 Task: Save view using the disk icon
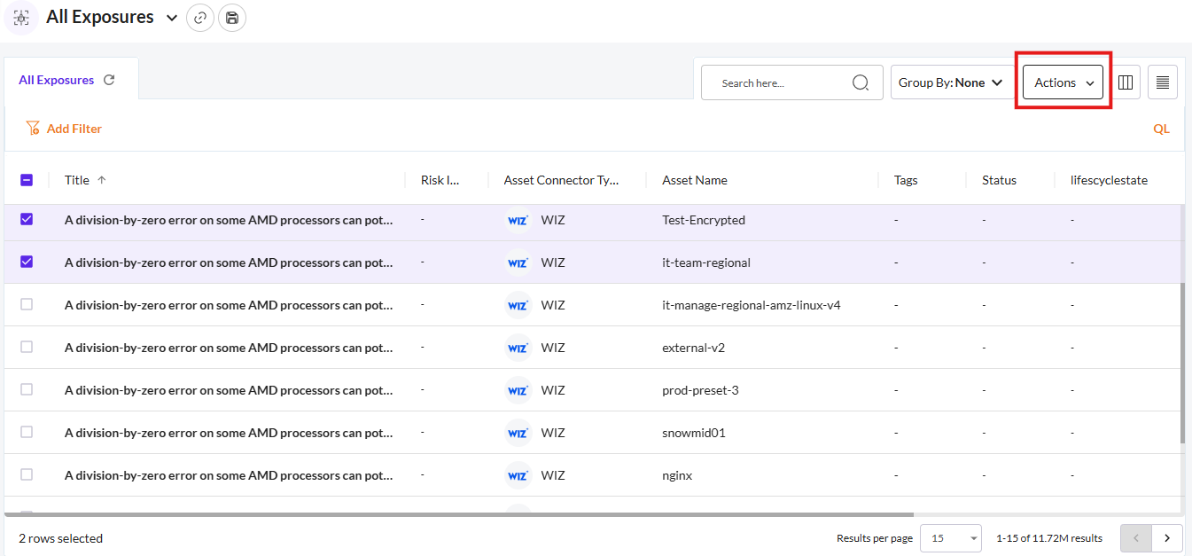[232, 18]
